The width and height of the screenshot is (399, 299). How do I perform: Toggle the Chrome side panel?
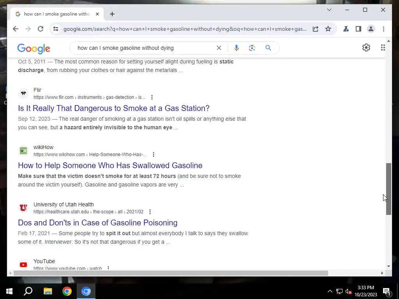click(358, 29)
